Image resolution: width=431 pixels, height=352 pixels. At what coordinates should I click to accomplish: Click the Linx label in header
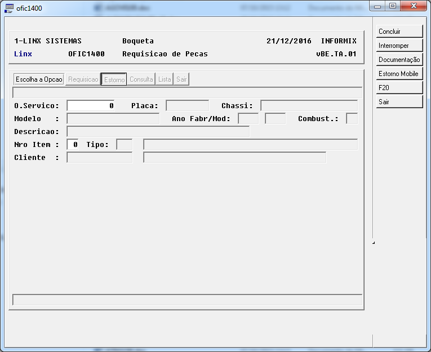pos(23,54)
